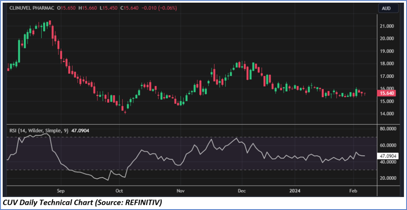Image resolution: width=407 pixels, height=210 pixels.
Task: Select the 60.0000 RSI axis label
Action: (x=388, y=145)
